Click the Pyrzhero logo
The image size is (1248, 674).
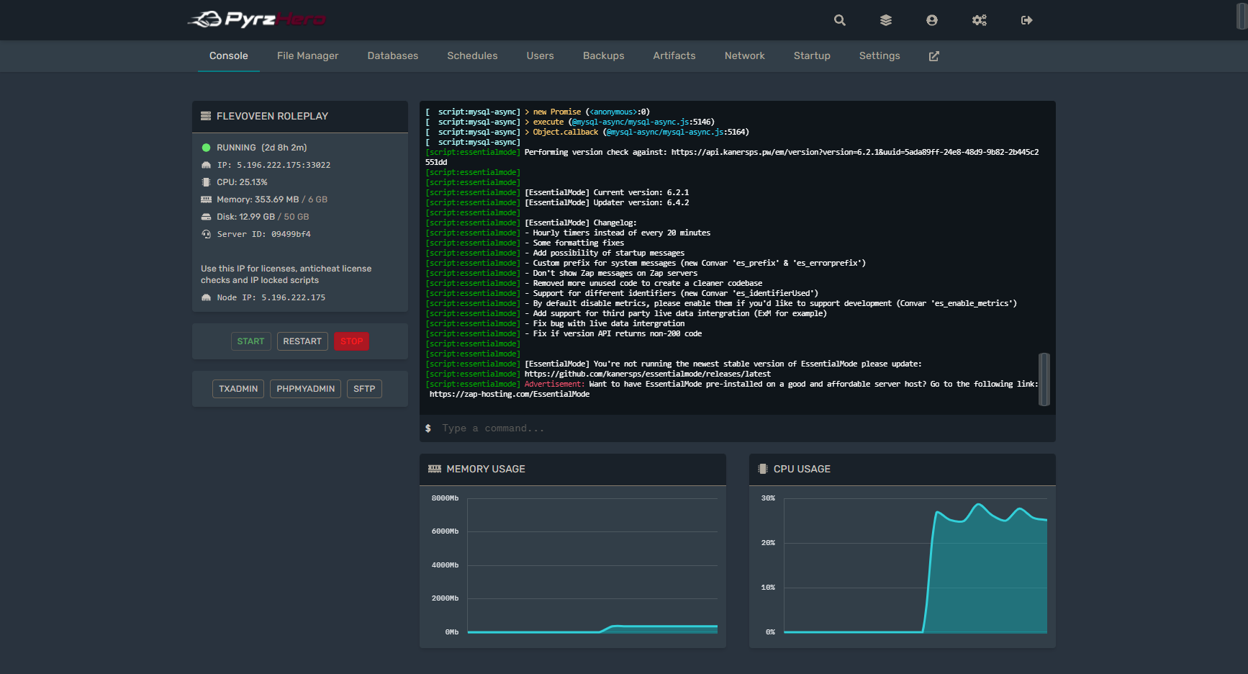click(257, 19)
